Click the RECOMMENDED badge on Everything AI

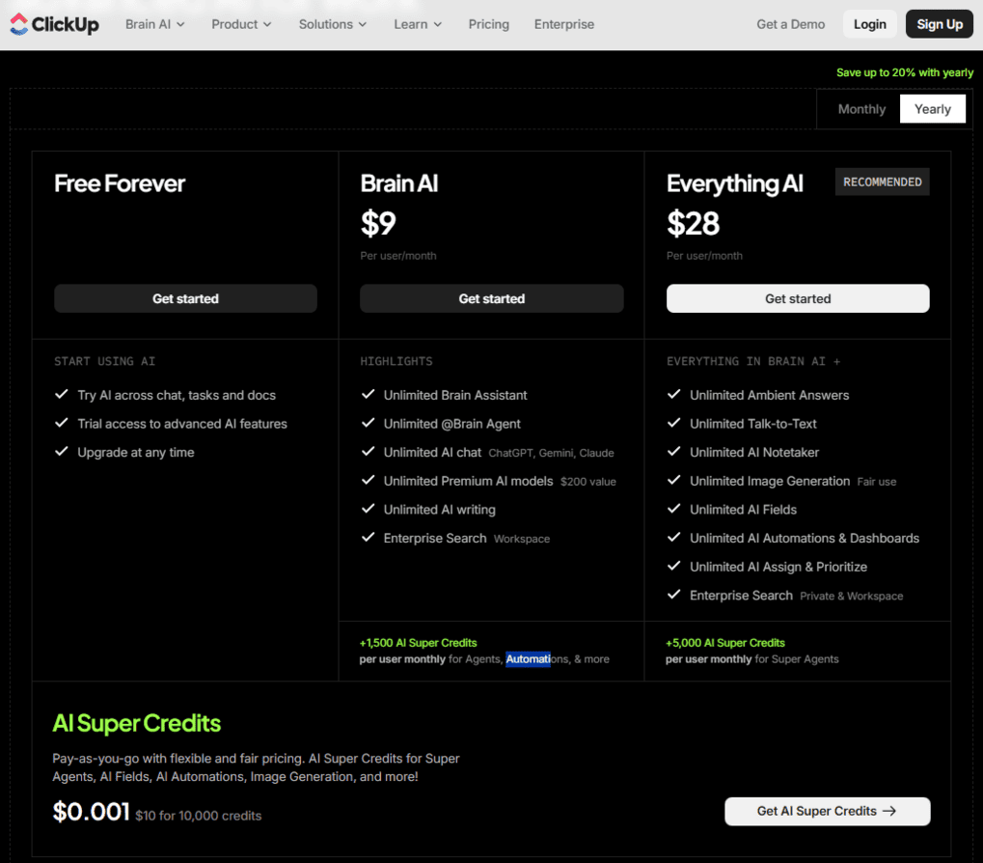coord(881,181)
